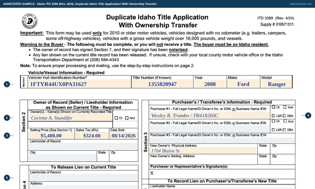The width and height of the screenshot is (315, 189).
Task: Click the phone number (208) 584-4343
Action: 104,60
